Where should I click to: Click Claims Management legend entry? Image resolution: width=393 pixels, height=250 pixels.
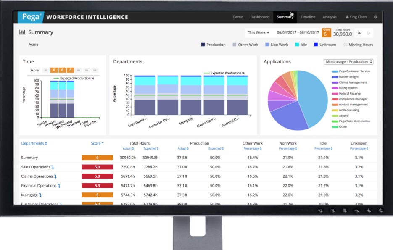(349, 82)
